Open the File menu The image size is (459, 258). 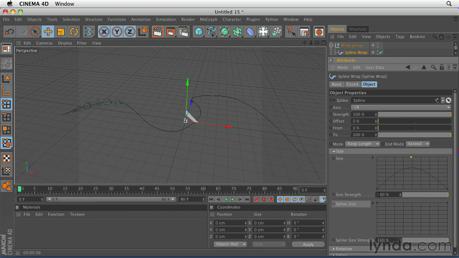tap(6, 19)
